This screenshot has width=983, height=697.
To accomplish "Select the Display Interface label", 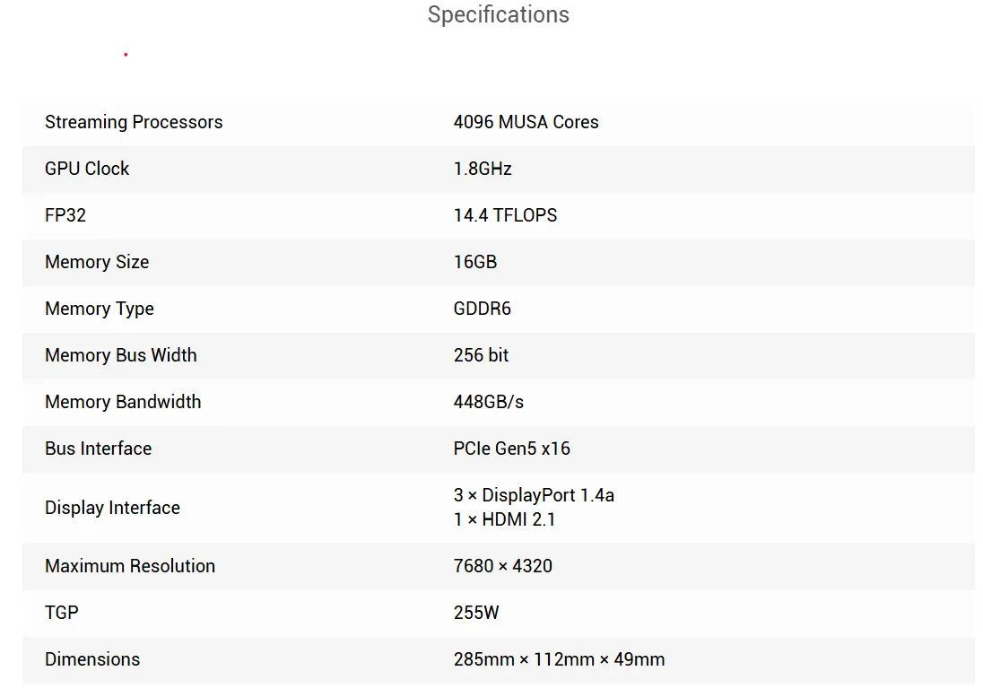I will [x=112, y=507].
